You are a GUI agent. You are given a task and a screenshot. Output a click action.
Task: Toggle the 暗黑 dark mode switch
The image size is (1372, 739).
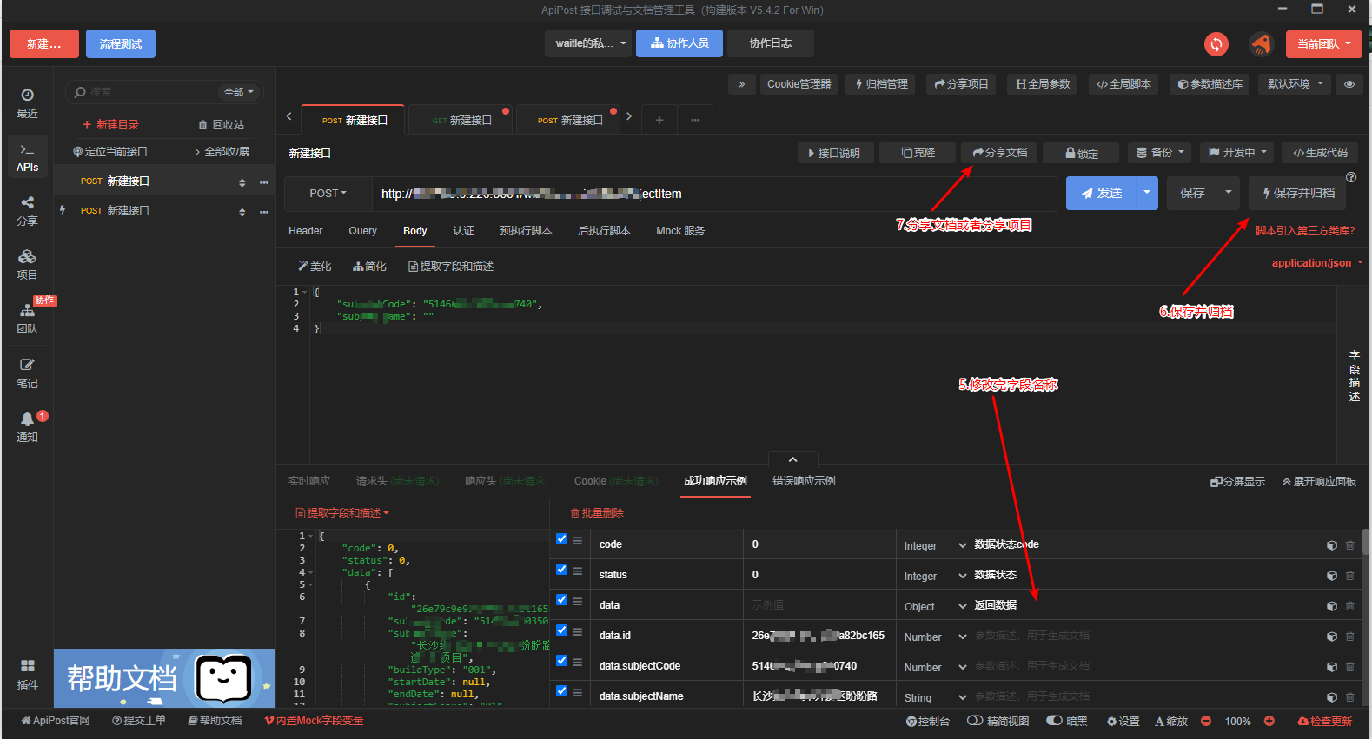1054,721
